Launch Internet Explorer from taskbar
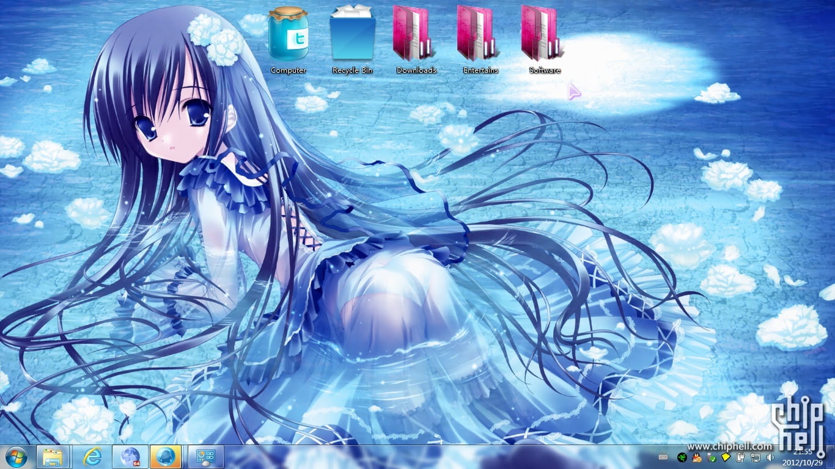Screen dimensions: 835x469 pos(92,457)
